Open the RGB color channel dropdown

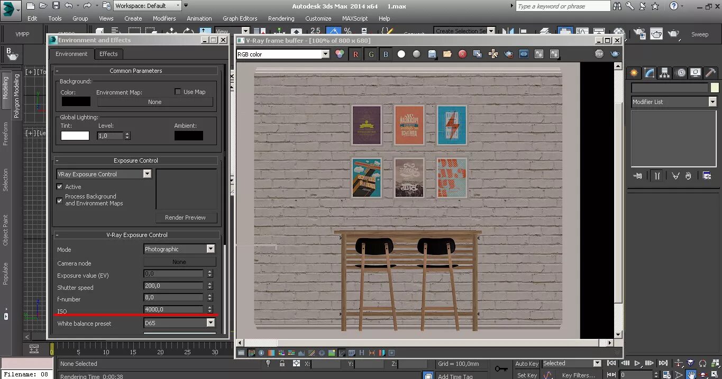325,54
